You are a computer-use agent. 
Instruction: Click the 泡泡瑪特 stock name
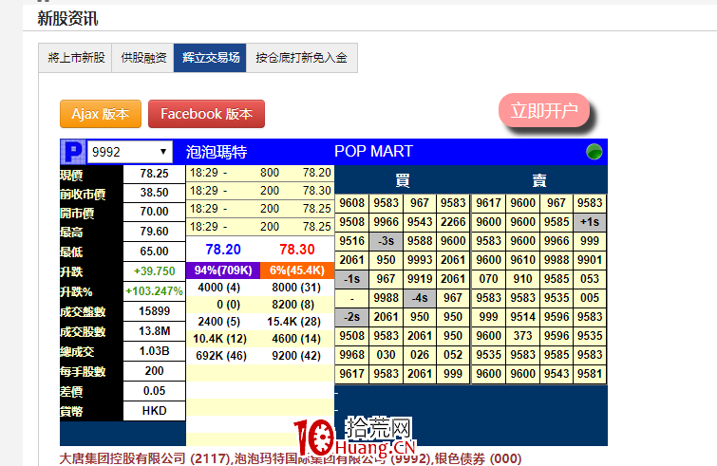(217, 152)
